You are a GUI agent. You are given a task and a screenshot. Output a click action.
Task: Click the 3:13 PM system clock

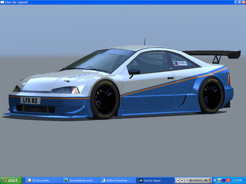click(x=237, y=181)
